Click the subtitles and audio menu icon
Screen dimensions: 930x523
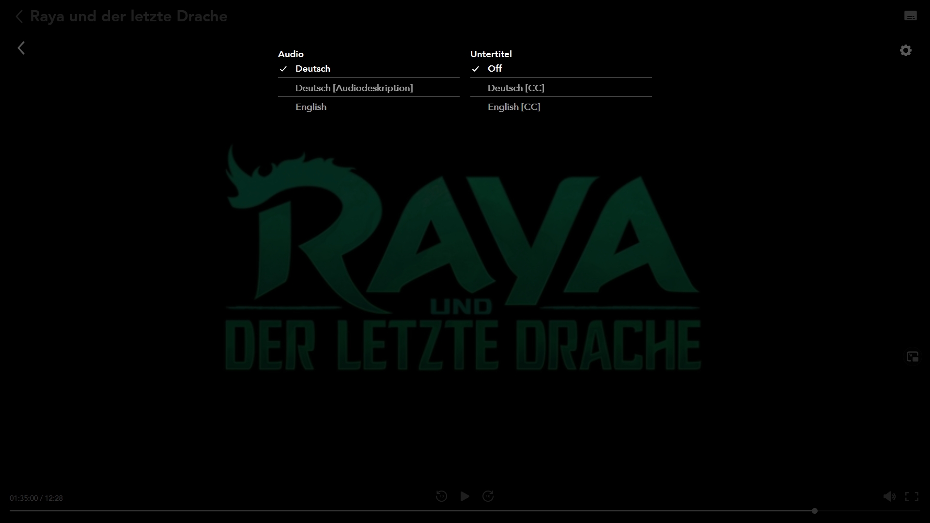[x=910, y=16]
